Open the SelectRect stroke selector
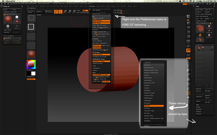Image resolution: width=217 pixels, height=135 pixels. tap(31, 18)
